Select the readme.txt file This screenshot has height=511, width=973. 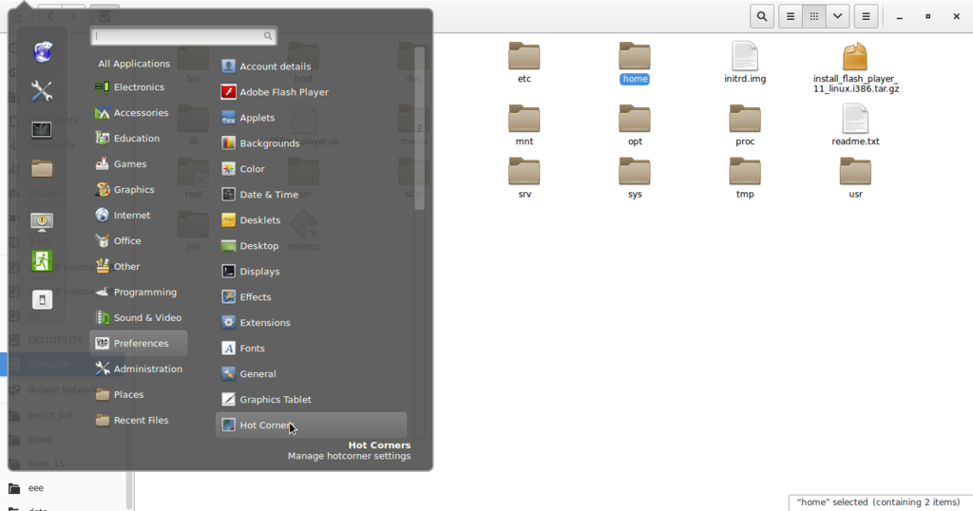coord(855,125)
